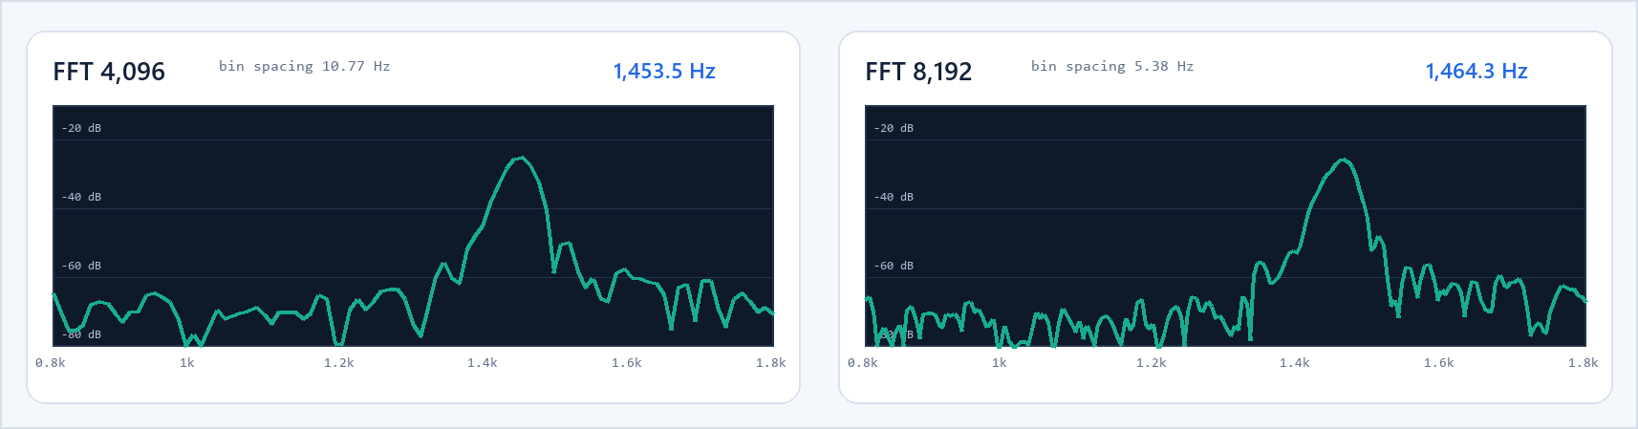
Task: Click the -20 dB label in FFT 8,192 chart
Action: tap(894, 128)
